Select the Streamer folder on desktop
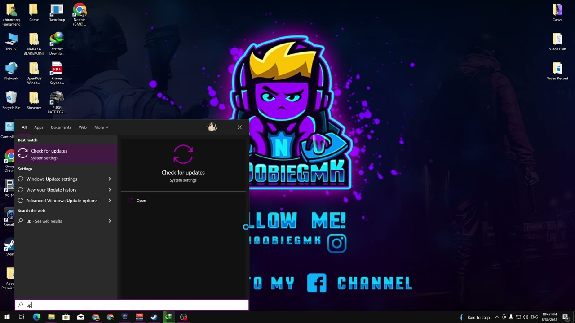 click(34, 100)
